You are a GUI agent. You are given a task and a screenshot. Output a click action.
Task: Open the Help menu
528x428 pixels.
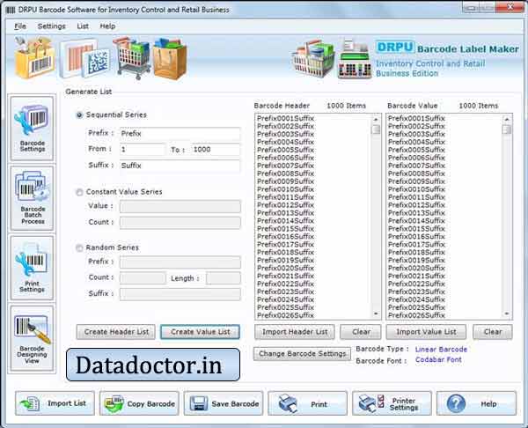[107, 26]
